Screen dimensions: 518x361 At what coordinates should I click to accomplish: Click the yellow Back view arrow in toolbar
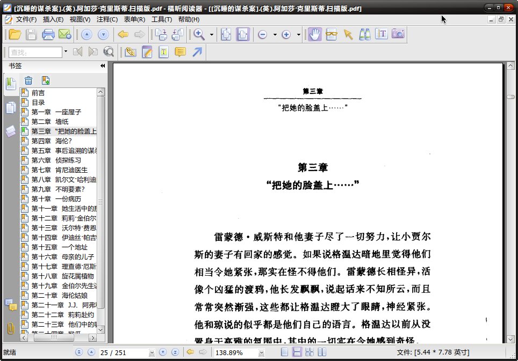123,34
